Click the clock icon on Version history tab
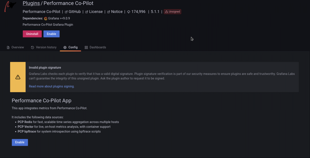The height and width of the screenshot is (158, 310). (x=32, y=47)
